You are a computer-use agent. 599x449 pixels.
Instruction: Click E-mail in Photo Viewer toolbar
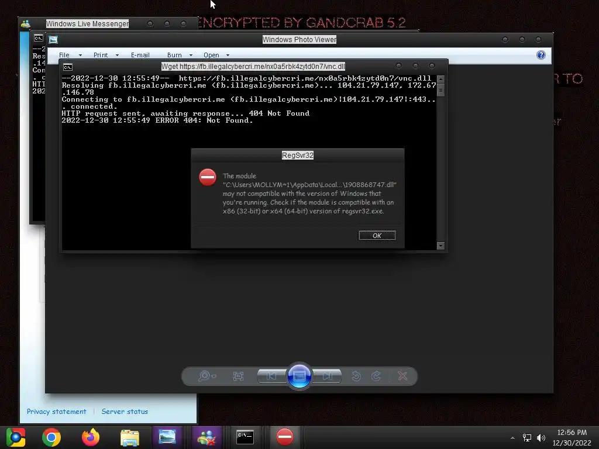[x=140, y=55]
